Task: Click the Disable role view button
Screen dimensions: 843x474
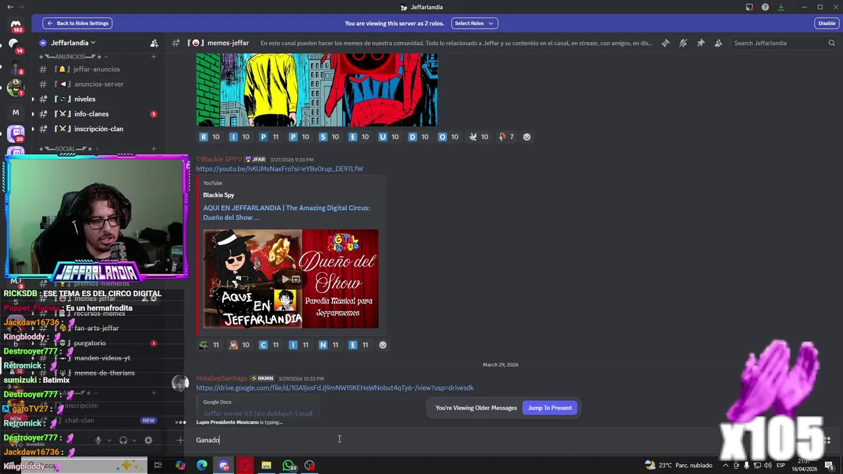Action: 827,23
